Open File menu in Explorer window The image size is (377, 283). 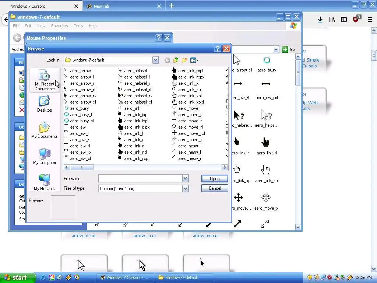coord(16,26)
